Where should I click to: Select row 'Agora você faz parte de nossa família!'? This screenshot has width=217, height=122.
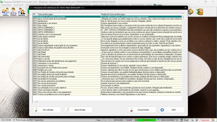point(107,19)
